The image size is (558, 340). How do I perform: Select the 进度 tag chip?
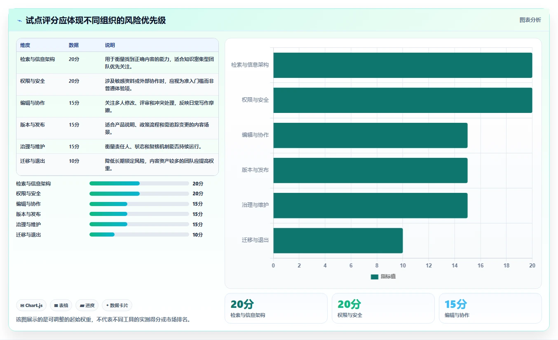click(87, 305)
